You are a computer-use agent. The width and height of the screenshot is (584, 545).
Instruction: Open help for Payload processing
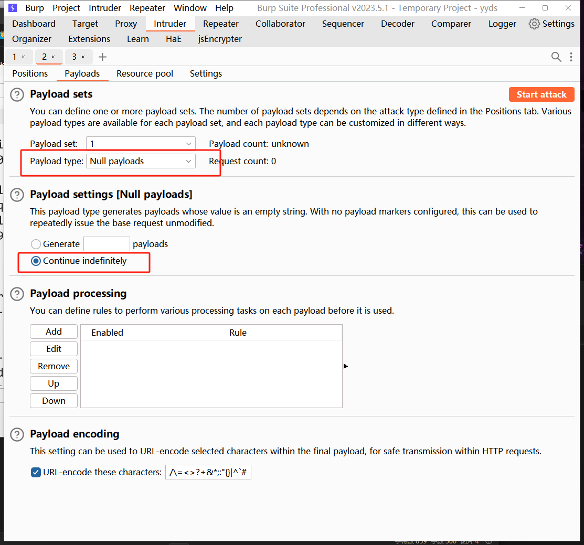tap(17, 294)
